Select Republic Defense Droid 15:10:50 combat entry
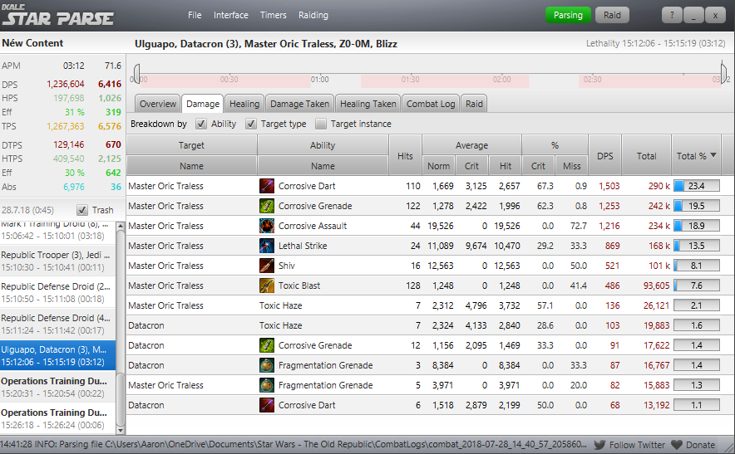This screenshot has height=454, width=735. 57,292
